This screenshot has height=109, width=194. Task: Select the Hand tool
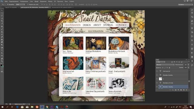coord(2,58)
